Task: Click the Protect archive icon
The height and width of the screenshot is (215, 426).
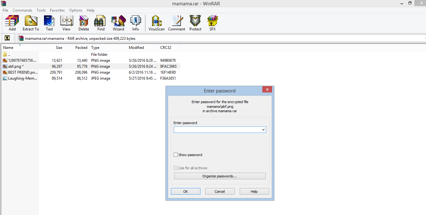Action: pos(195,23)
